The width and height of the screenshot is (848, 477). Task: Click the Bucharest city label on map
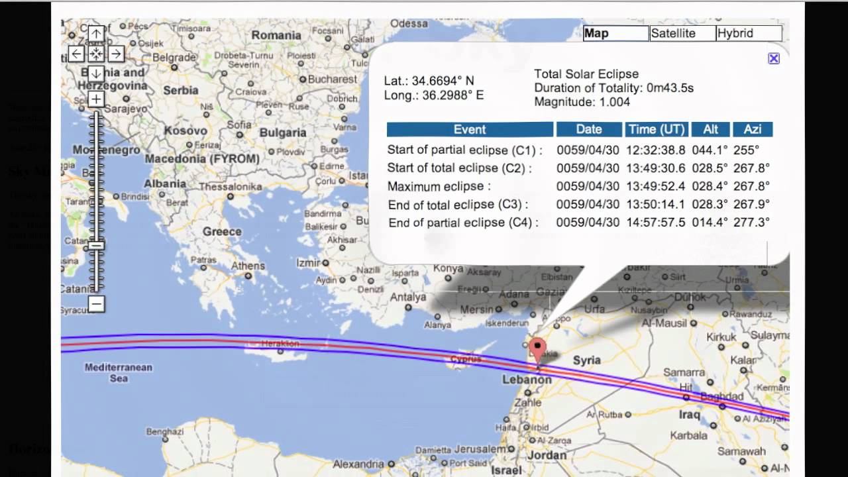(x=333, y=79)
